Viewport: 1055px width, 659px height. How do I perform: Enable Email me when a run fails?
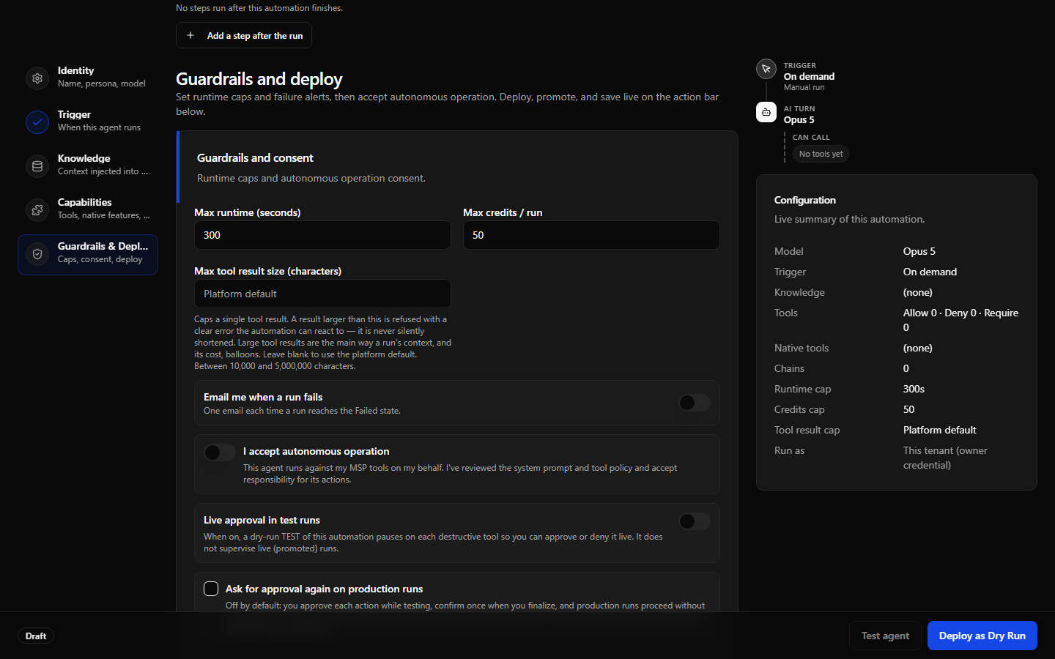[694, 403]
